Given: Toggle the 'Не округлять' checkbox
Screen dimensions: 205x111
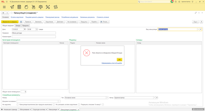Looking at the screenshot, I should (17, 105).
